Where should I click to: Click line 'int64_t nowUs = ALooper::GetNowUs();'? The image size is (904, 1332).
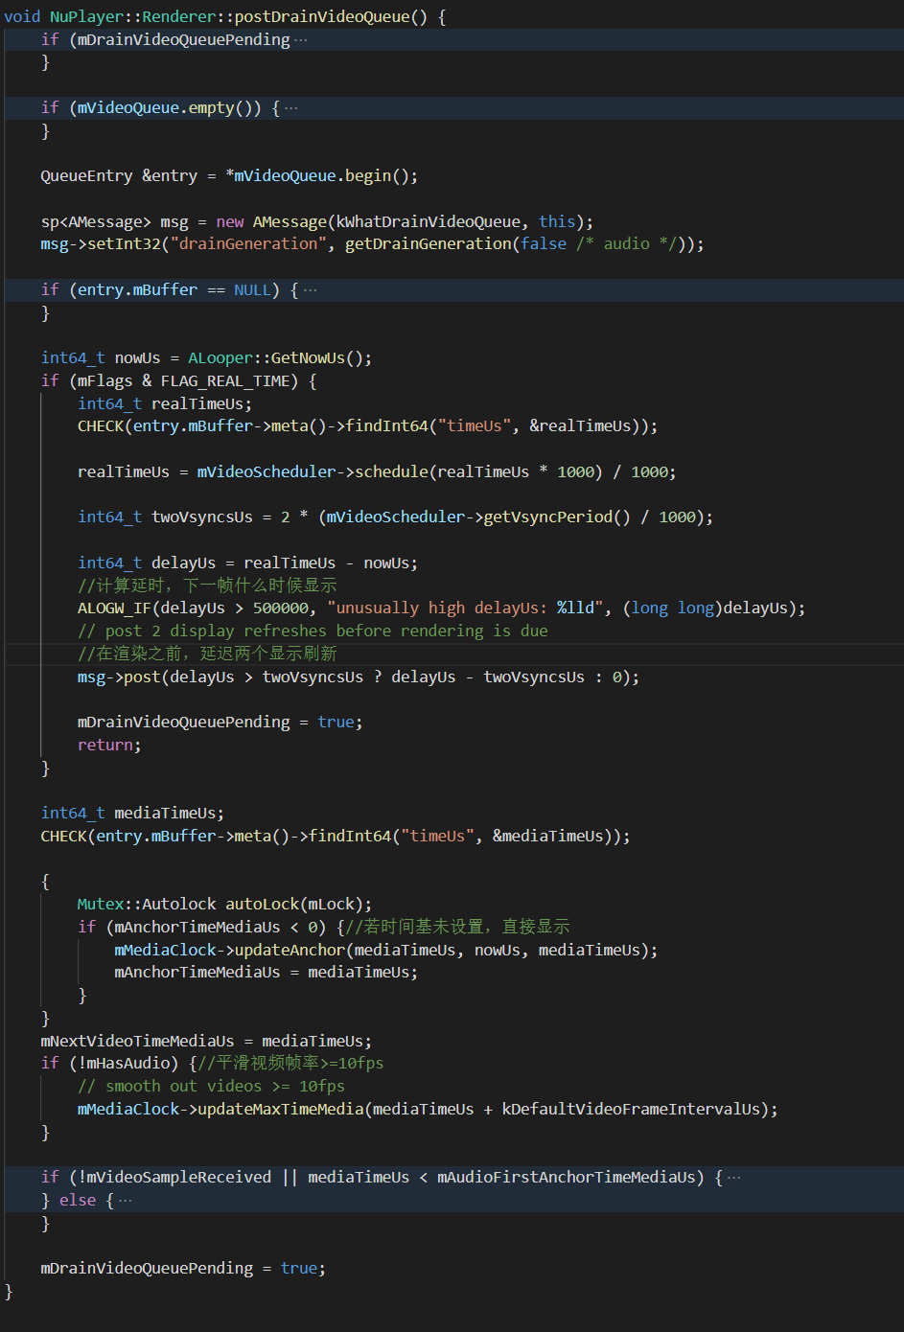pyautogui.click(x=206, y=358)
